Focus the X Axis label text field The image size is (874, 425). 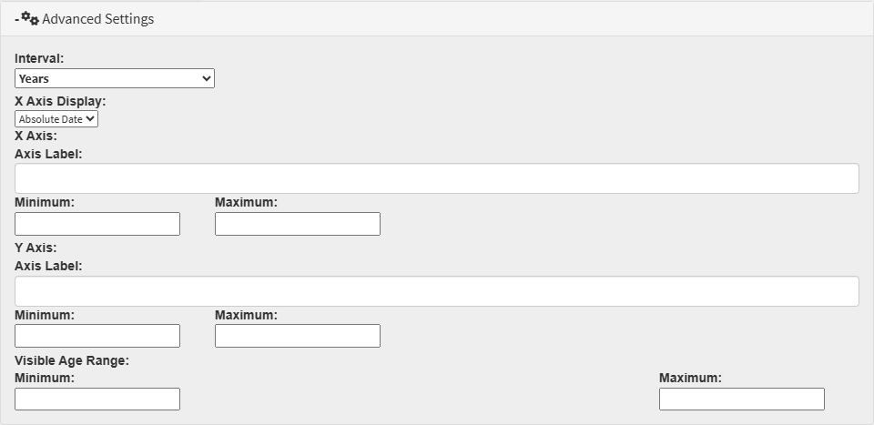(437, 178)
